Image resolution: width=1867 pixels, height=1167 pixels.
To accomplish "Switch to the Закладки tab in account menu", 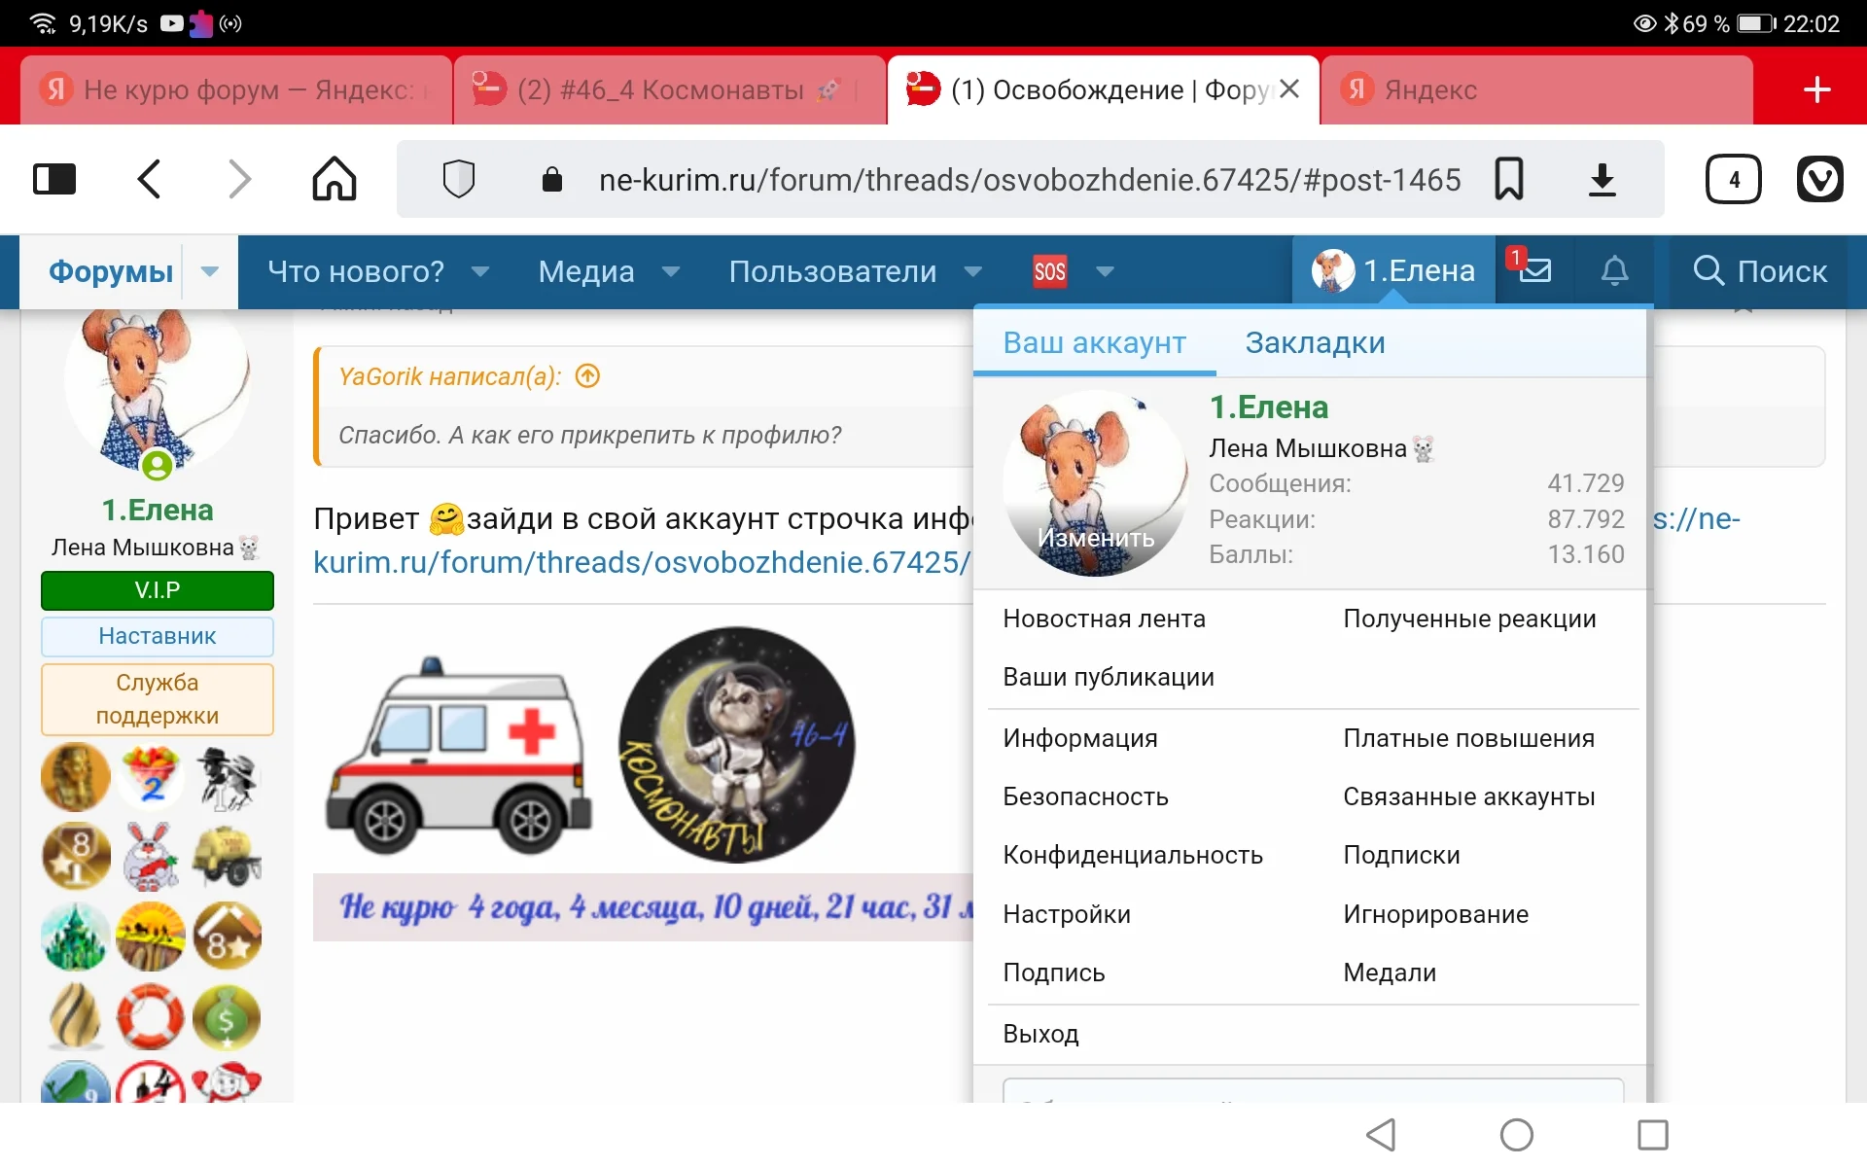I will [x=1315, y=342].
